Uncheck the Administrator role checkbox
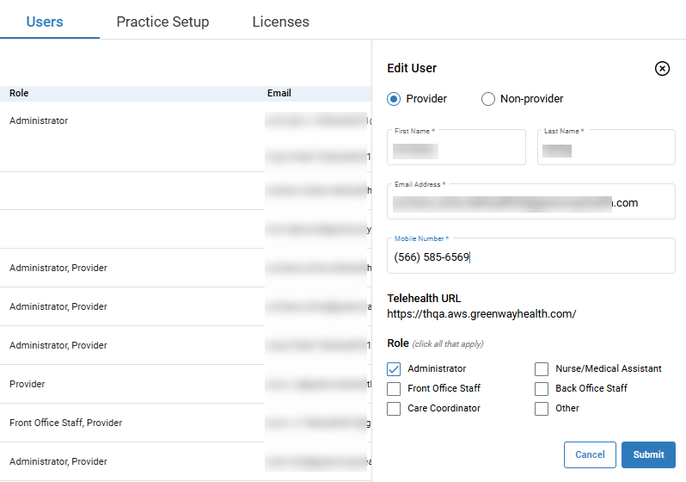This screenshot has height=482, width=686. 394,368
